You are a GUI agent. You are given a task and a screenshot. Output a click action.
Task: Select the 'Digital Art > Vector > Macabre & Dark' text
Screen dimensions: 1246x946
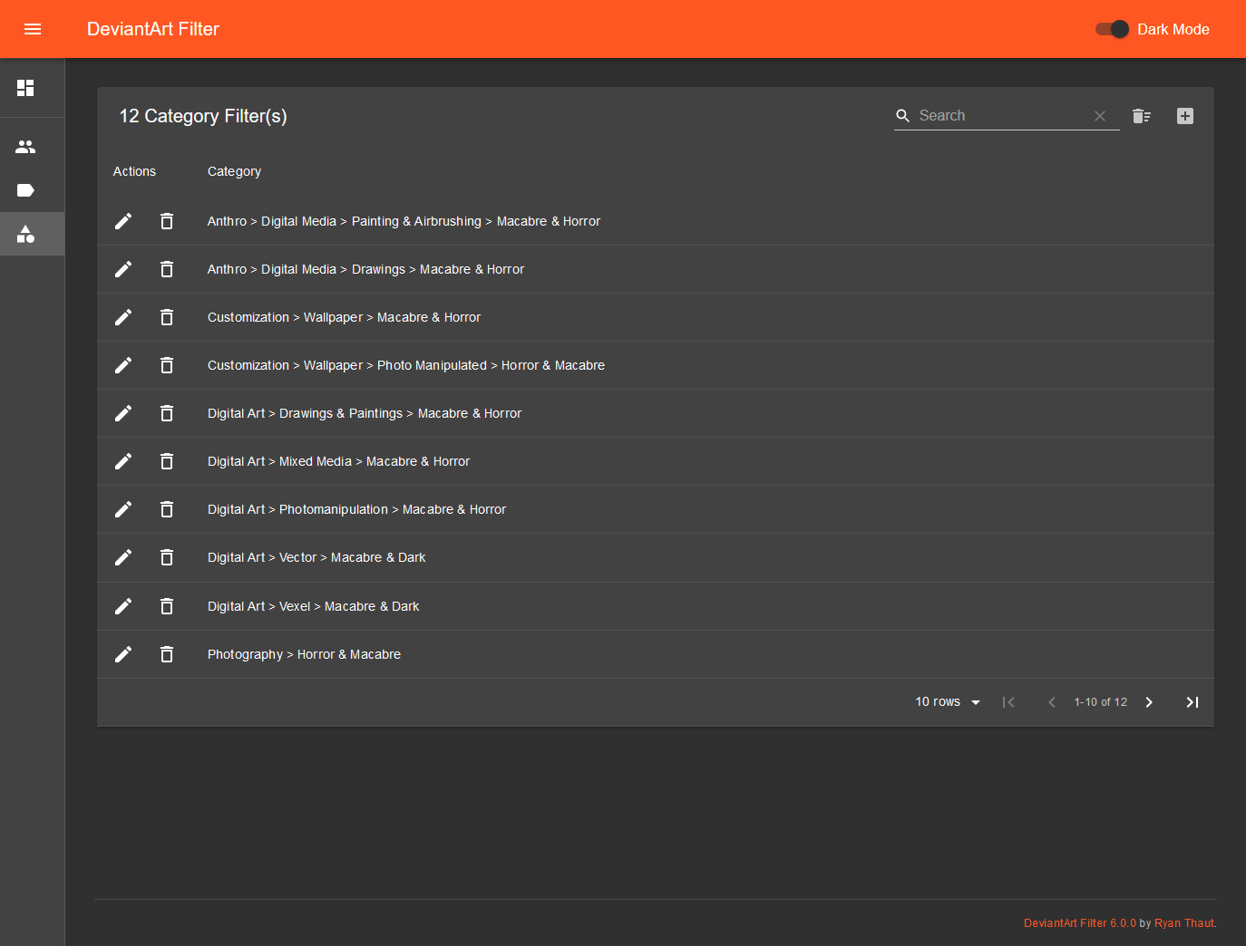click(316, 557)
